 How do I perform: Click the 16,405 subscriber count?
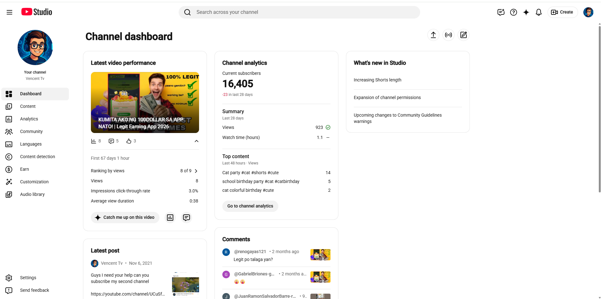pyautogui.click(x=238, y=84)
